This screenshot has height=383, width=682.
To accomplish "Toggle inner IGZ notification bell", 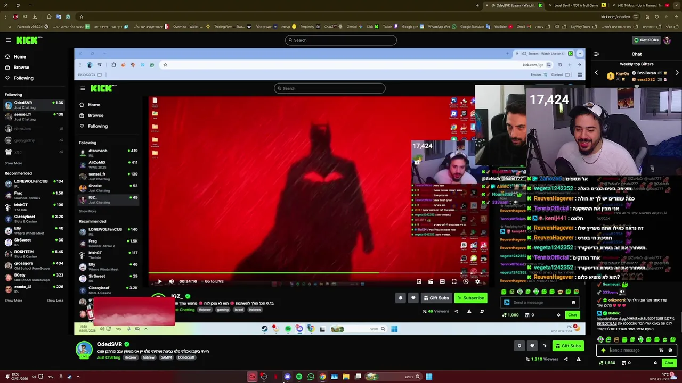I will coord(400,298).
